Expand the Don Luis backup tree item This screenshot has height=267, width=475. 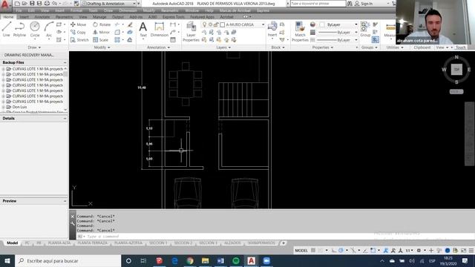coord(3,107)
